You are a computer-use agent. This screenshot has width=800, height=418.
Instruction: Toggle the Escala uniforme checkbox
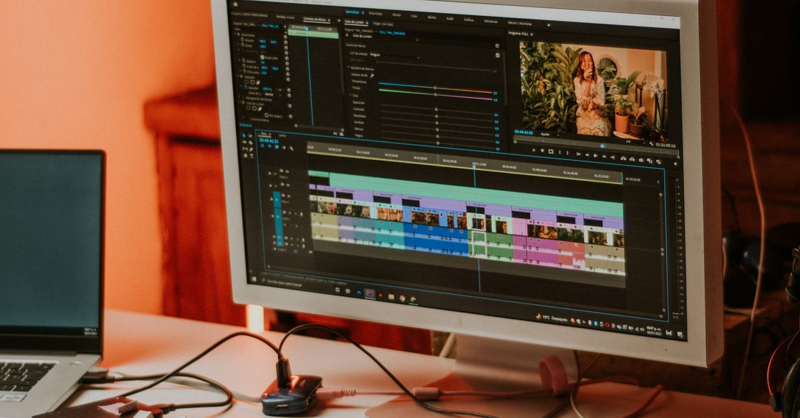tap(263, 58)
